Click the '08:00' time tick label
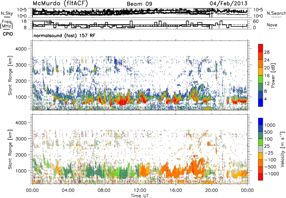This screenshot has width=286, height=198. tap(104, 190)
